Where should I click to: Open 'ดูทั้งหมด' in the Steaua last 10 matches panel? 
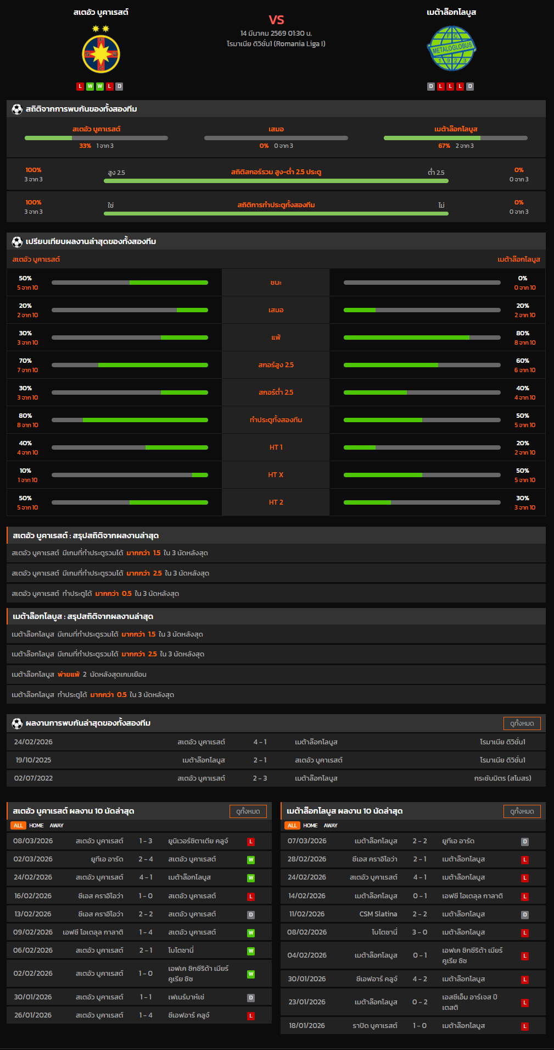(248, 811)
